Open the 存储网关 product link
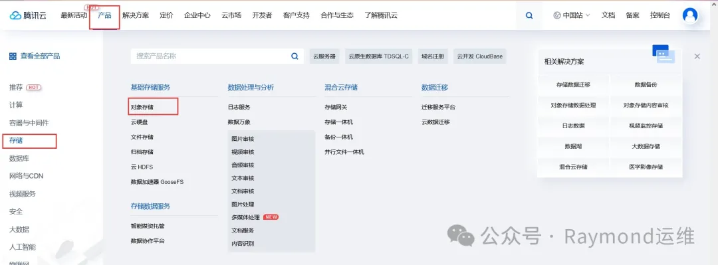The image size is (718, 265). pyautogui.click(x=336, y=107)
